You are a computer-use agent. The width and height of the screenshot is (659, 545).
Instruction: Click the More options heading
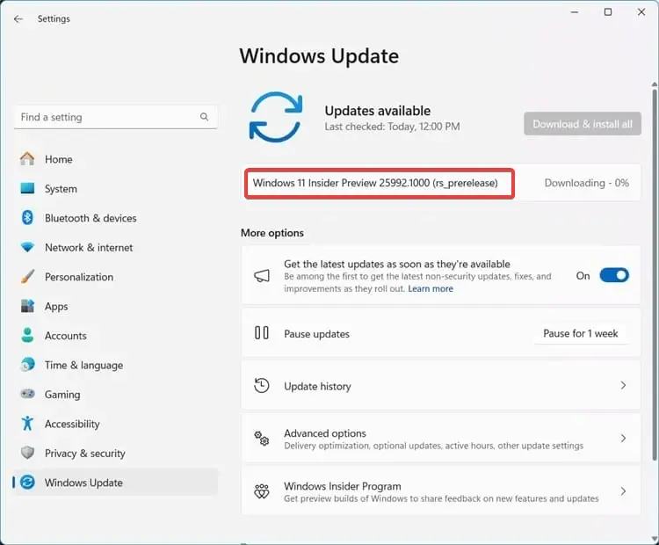(272, 233)
